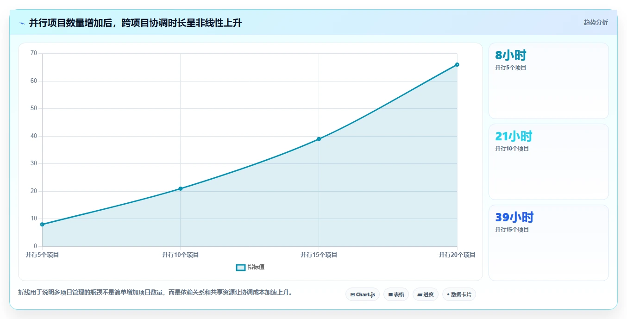Click y-axis value 70

coord(33,53)
